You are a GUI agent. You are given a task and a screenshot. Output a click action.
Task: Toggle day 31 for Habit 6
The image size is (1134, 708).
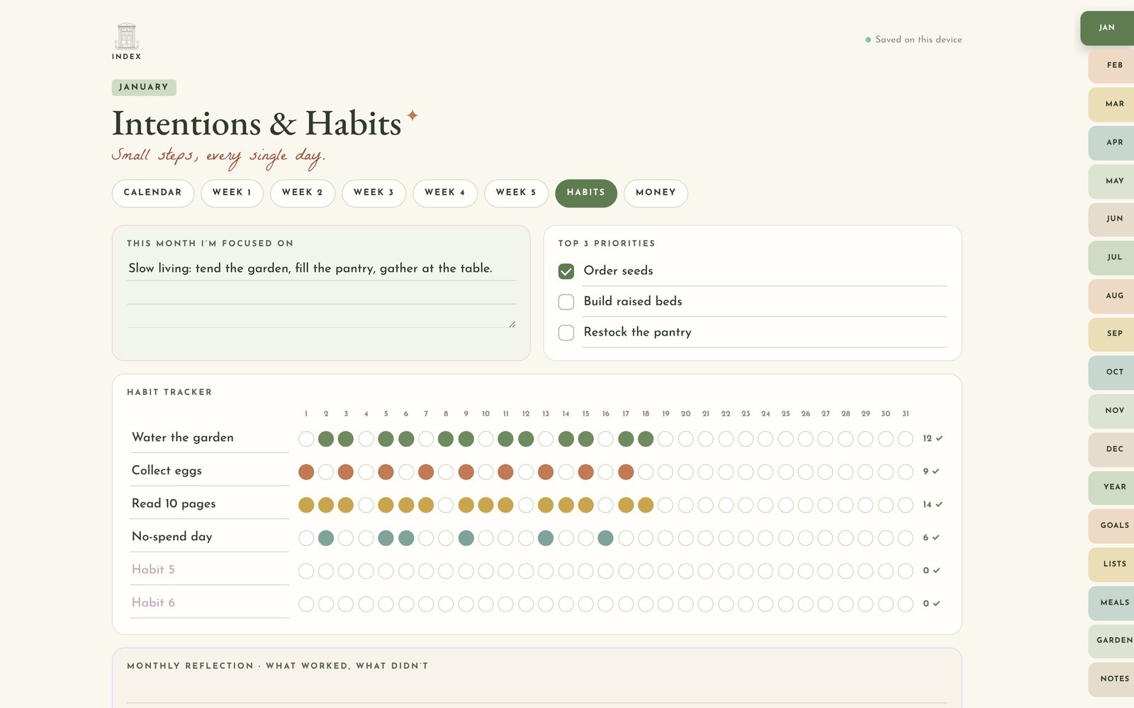coord(906,604)
